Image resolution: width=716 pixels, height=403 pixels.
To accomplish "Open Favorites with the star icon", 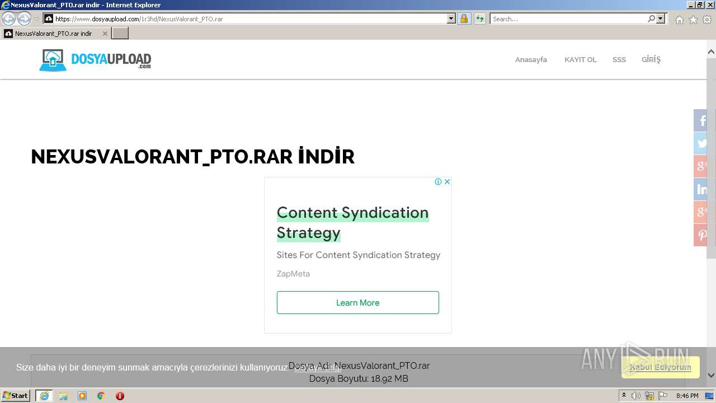I will point(693,20).
